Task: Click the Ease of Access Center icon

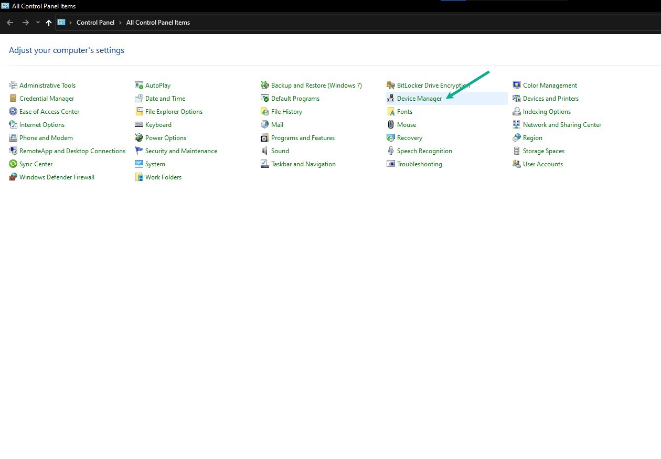Action: [13, 111]
